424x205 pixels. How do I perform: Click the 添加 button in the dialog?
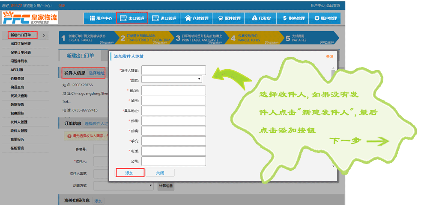(129, 173)
